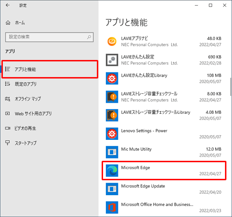Click the 2022/02/28 install date
Image resolution: width=232 pixels, height=217 pixels.
pos(210,63)
